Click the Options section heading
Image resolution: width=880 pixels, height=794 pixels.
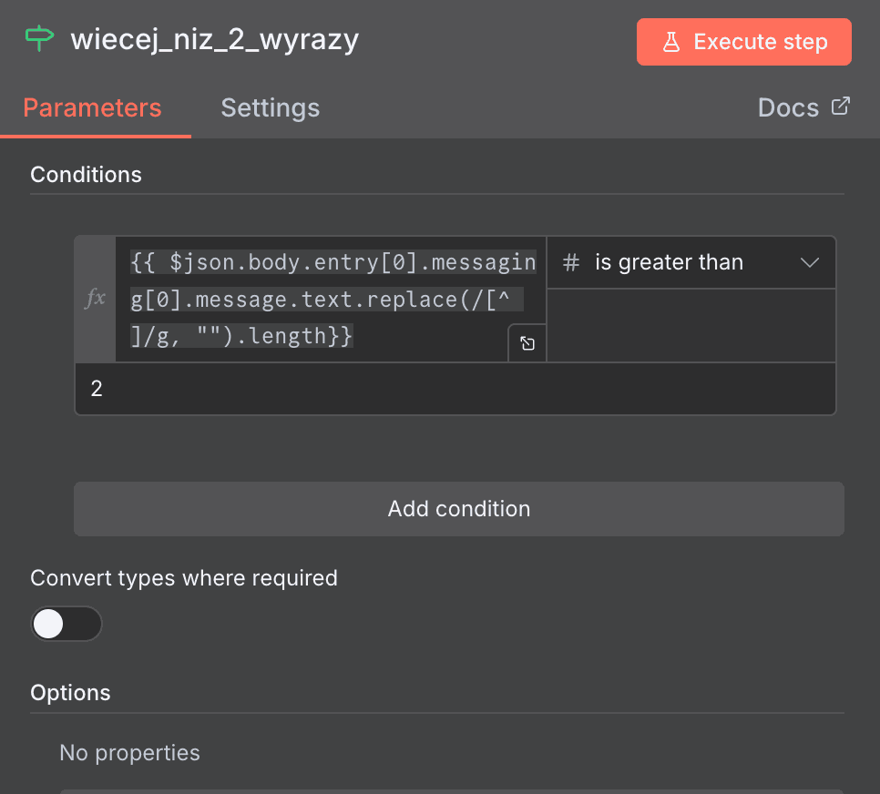[70, 692]
